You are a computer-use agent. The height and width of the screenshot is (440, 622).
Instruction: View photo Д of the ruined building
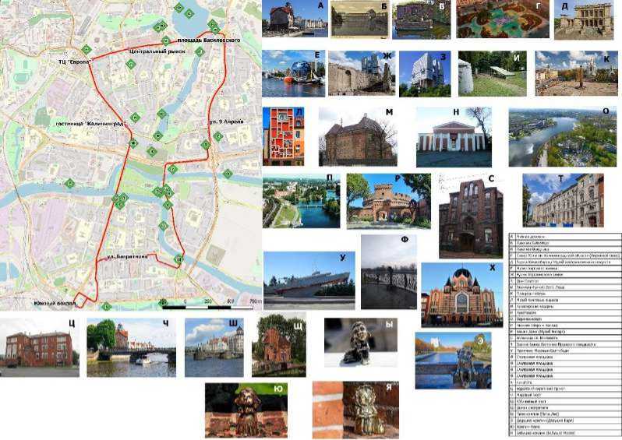pyautogui.click(x=584, y=19)
